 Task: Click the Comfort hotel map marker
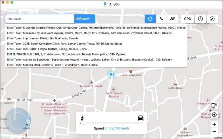pyautogui.click(x=9, y=99)
